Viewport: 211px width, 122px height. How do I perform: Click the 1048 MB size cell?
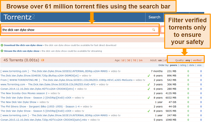point(171,120)
